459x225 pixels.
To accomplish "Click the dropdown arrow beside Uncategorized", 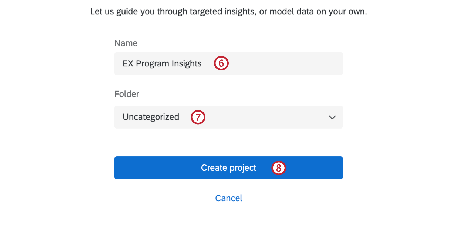I will pos(332,117).
